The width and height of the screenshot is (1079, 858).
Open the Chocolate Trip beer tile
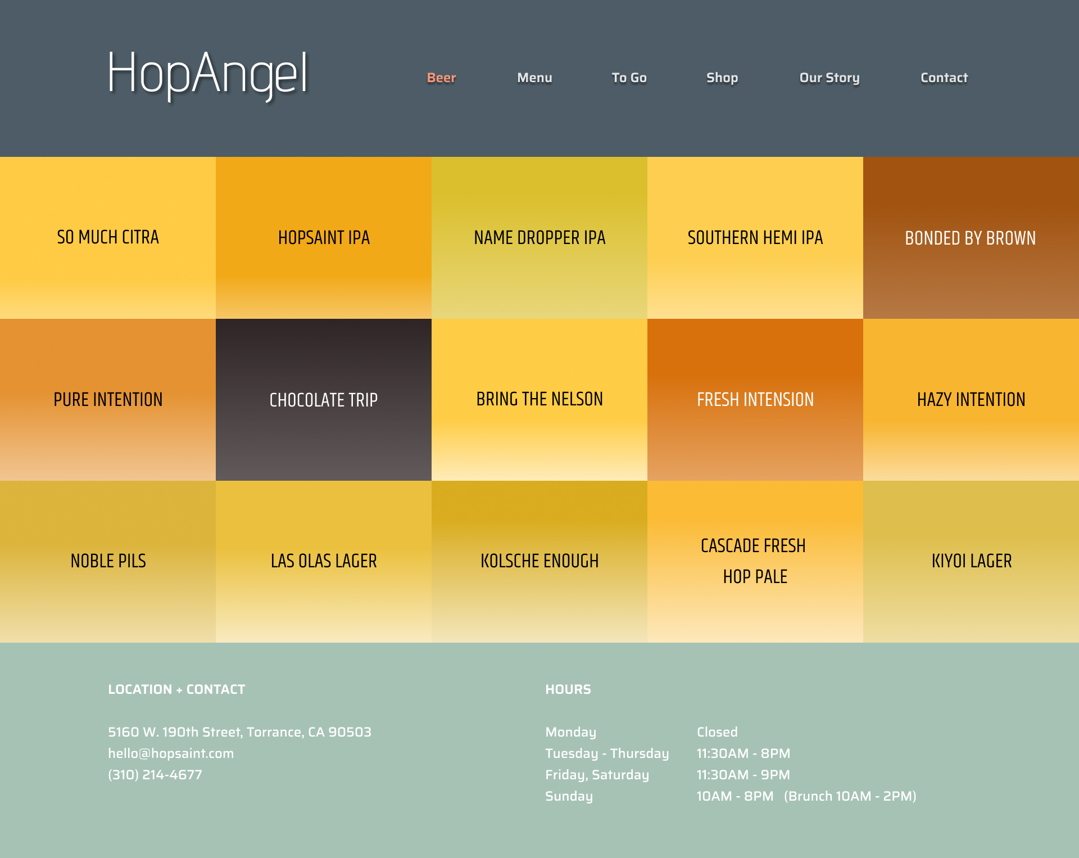coord(324,400)
